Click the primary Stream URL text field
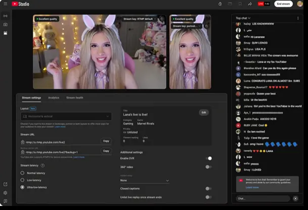 [61, 142]
